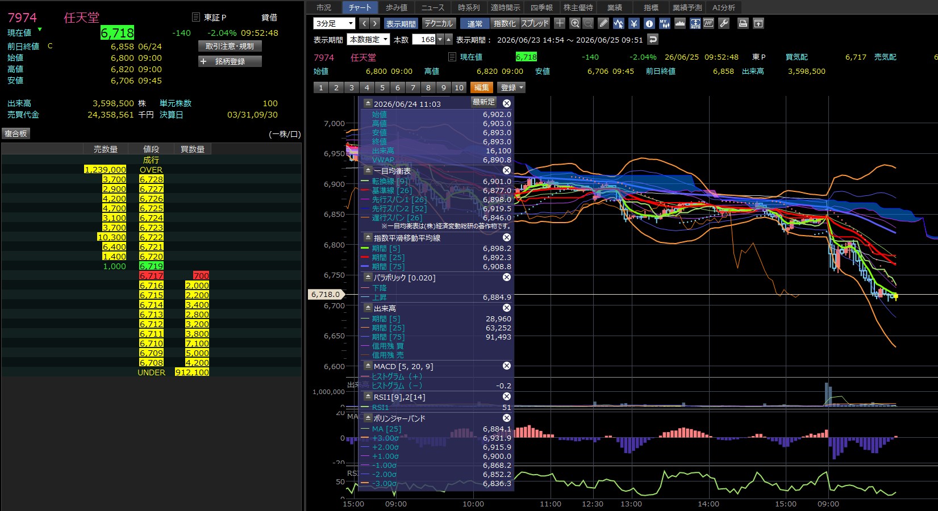Go to the previous chart period arrow
Viewport: 938px width, 511px height.
[x=364, y=23]
